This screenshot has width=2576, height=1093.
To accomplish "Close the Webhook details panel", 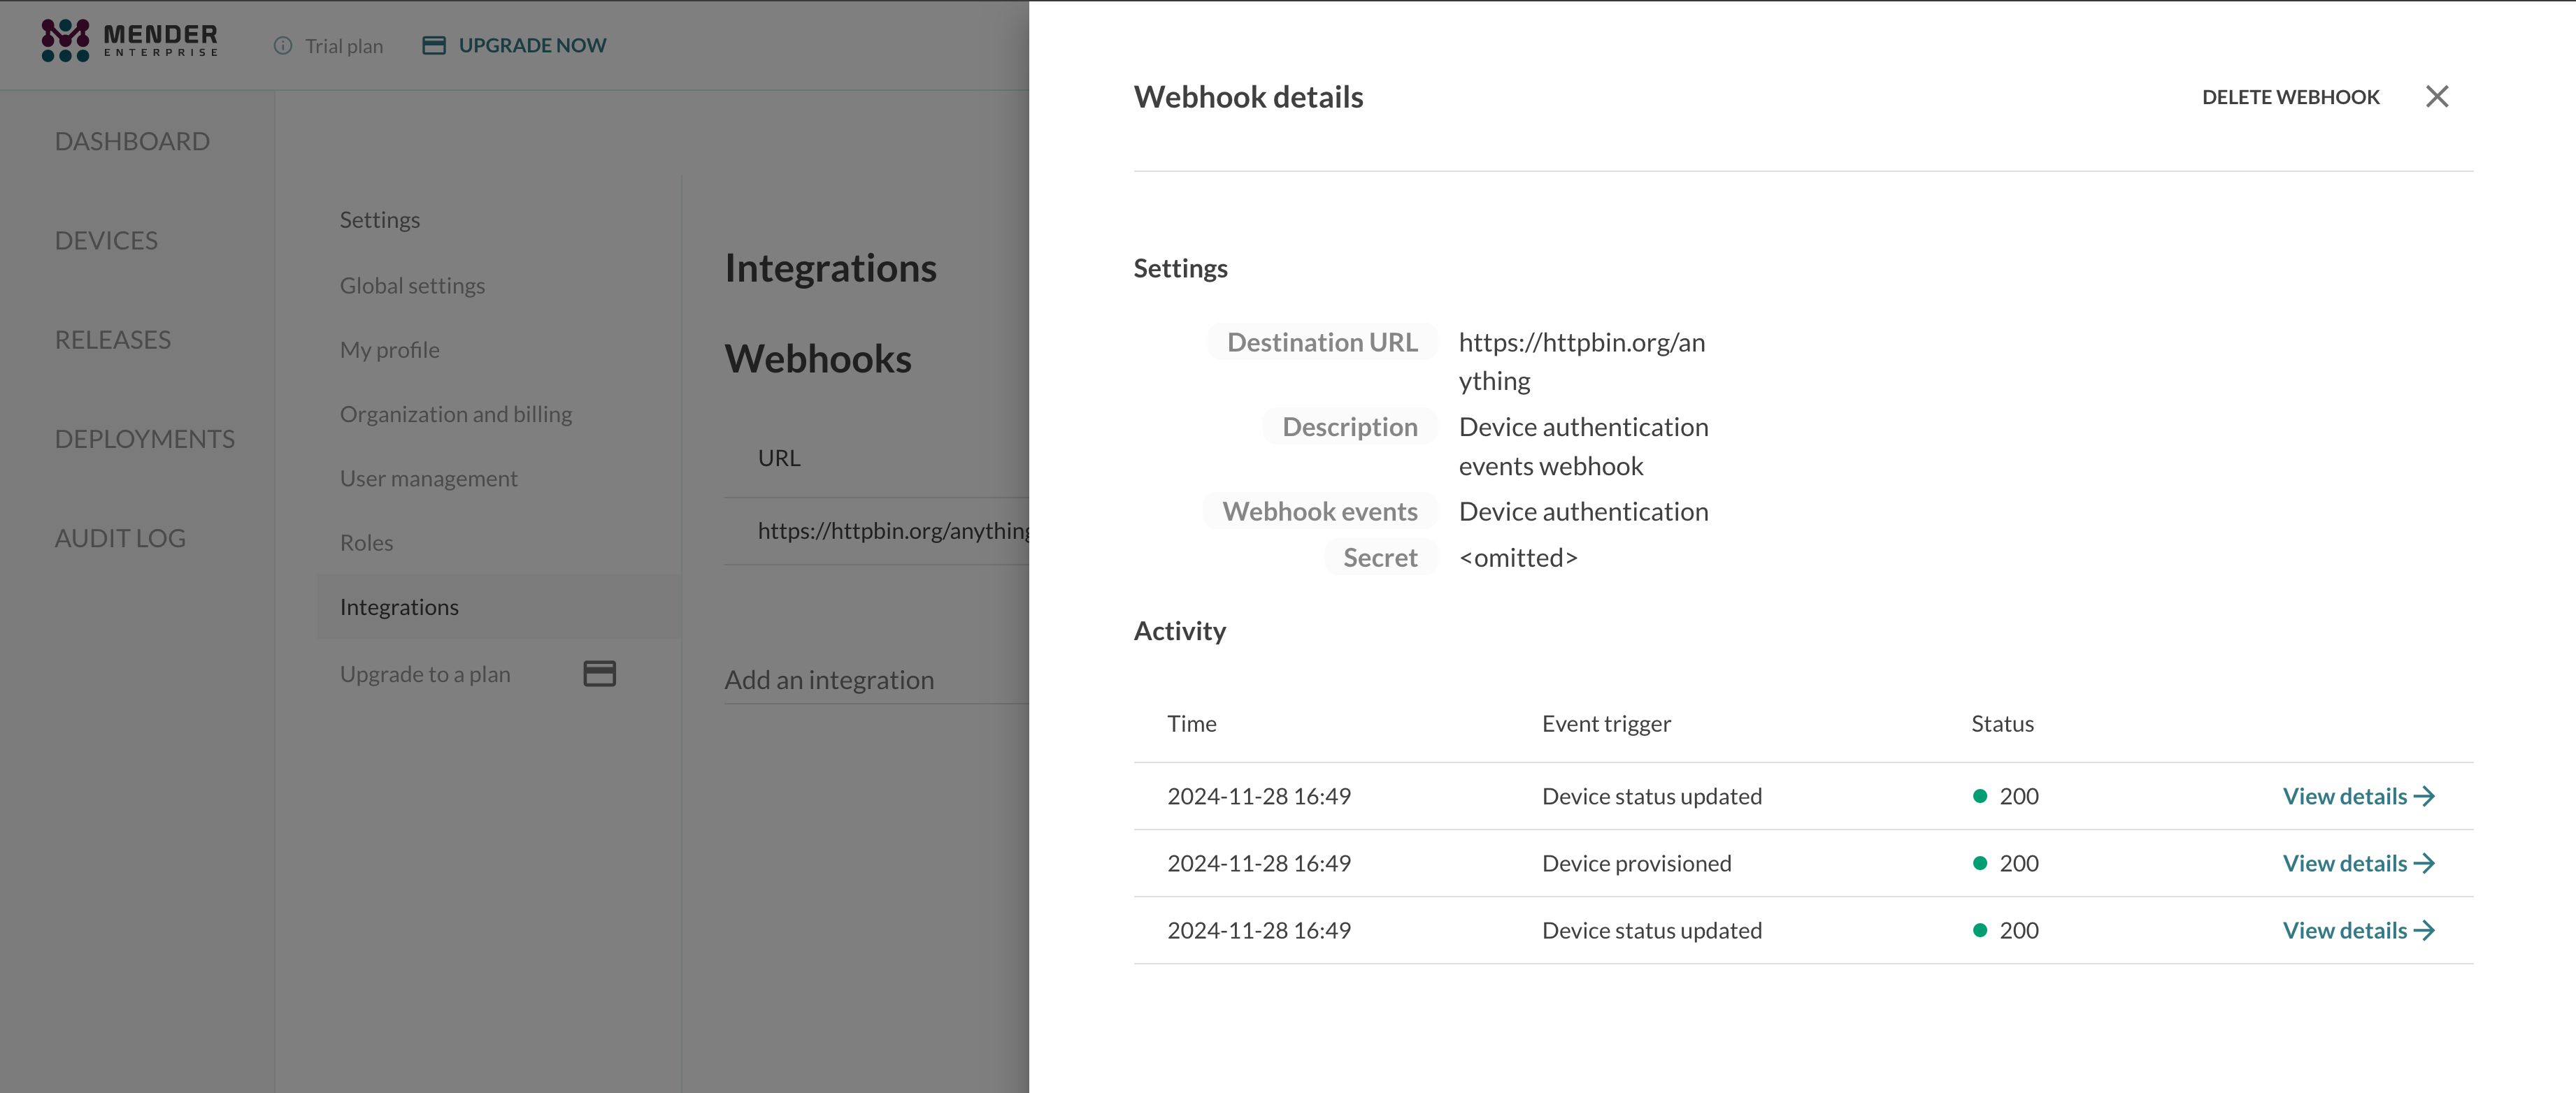I will coord(2436,97).
